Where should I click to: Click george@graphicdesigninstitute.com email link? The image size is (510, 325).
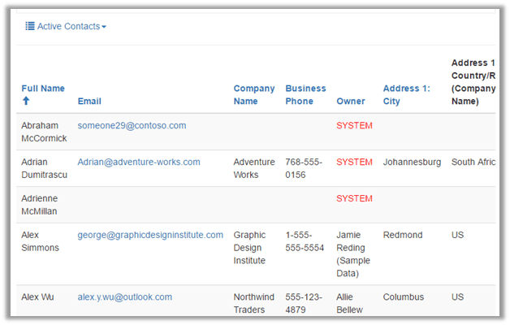150,236
